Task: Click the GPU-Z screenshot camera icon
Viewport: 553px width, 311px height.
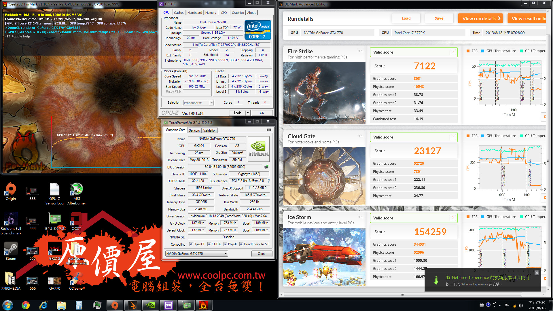Action: point(269,130)
